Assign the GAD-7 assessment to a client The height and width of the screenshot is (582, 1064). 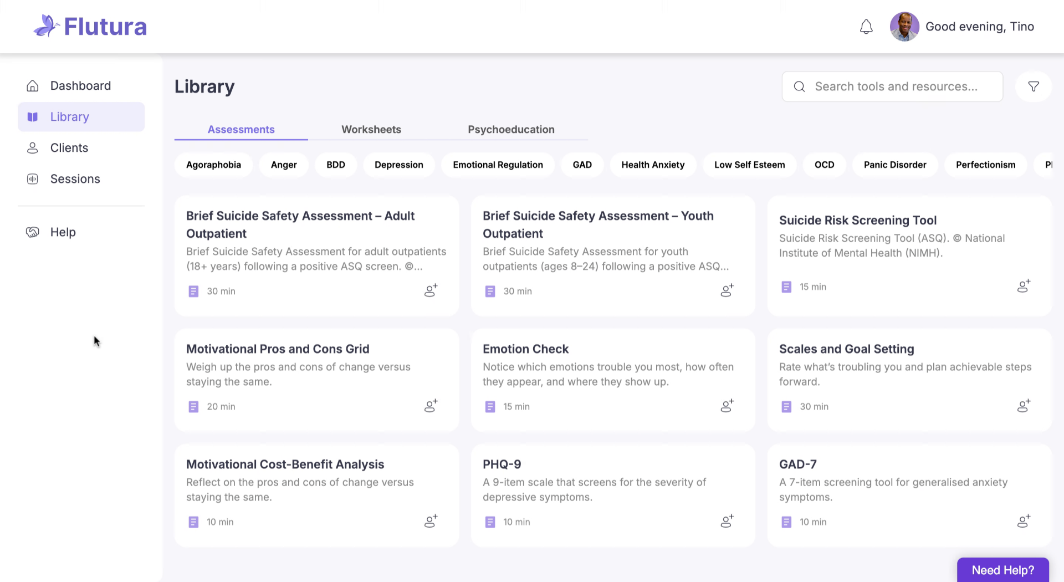[1023, 522]
